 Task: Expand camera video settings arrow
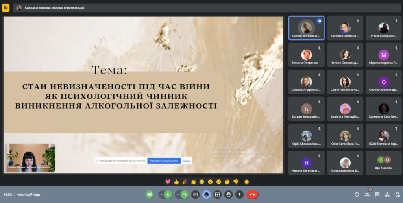click(x=177, y=194)
